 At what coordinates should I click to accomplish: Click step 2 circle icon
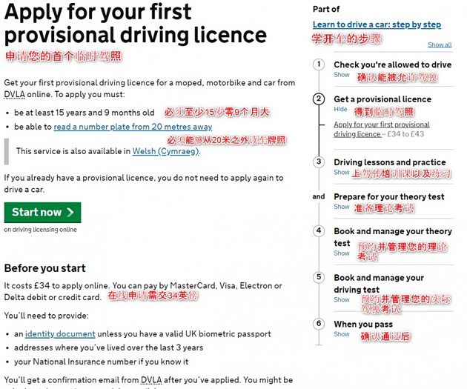tap(319, 99)
